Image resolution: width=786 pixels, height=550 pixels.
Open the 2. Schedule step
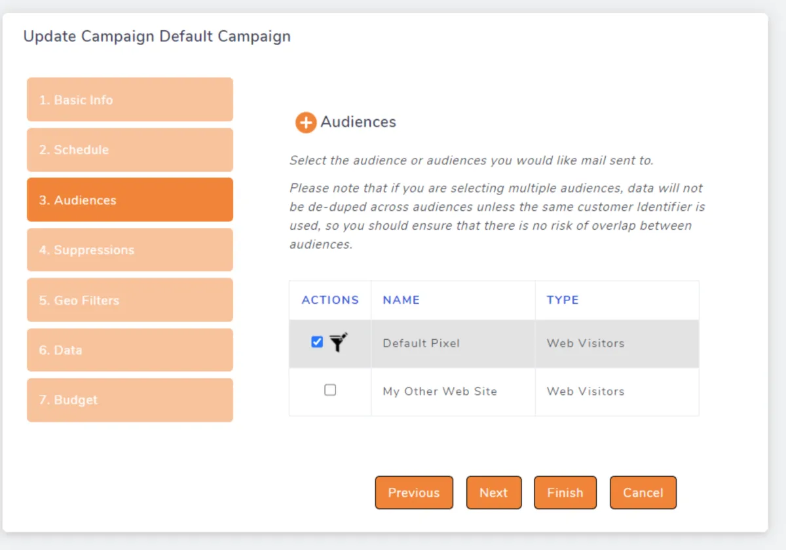tap(130, 150)
